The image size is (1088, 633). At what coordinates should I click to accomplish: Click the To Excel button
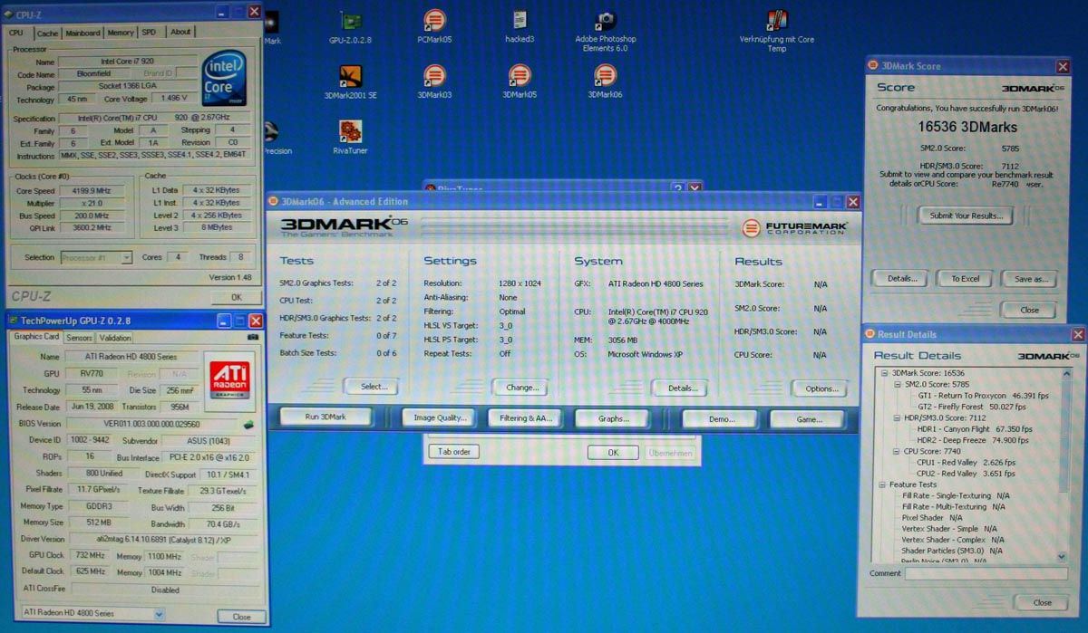tap(965, 279)
